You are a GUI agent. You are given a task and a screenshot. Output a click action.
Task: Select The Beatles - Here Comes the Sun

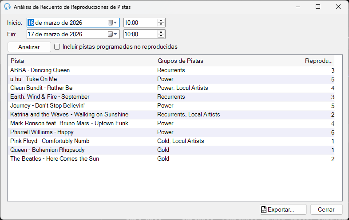(x=171, y=159)
